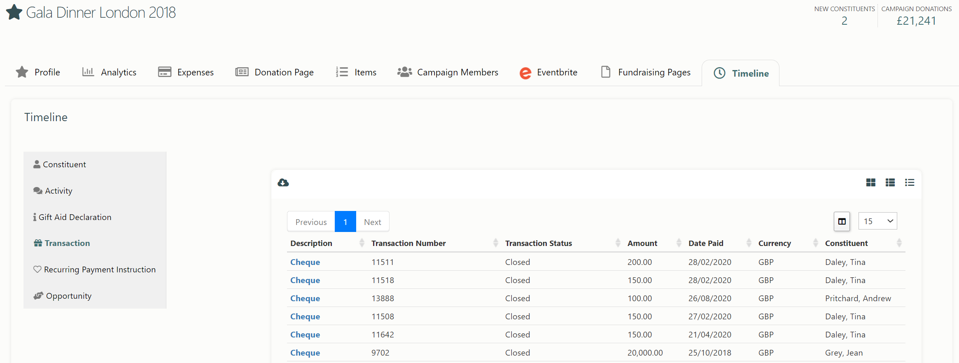The width and height of the screenshot is (959, 363).
Task: Open the Eventbrite tab
Action: 548,73
